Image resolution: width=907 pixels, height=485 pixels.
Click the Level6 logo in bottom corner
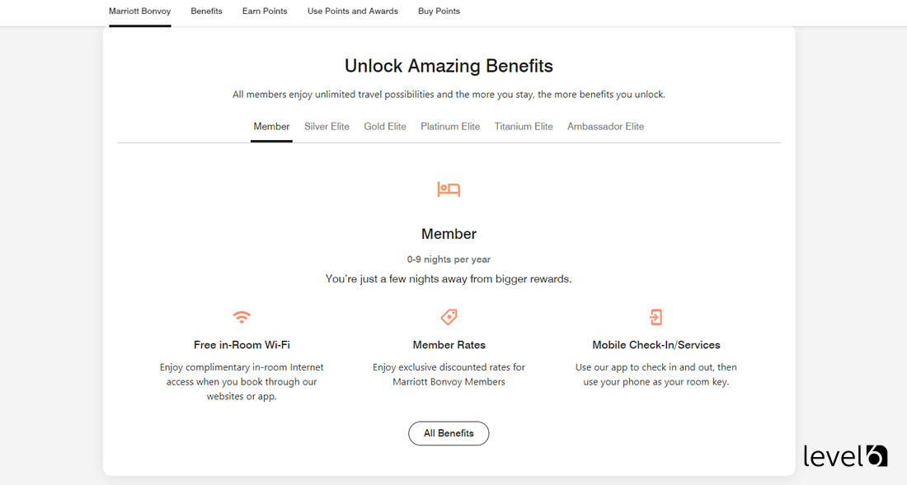pyautogui.click(x=845, y=455)
